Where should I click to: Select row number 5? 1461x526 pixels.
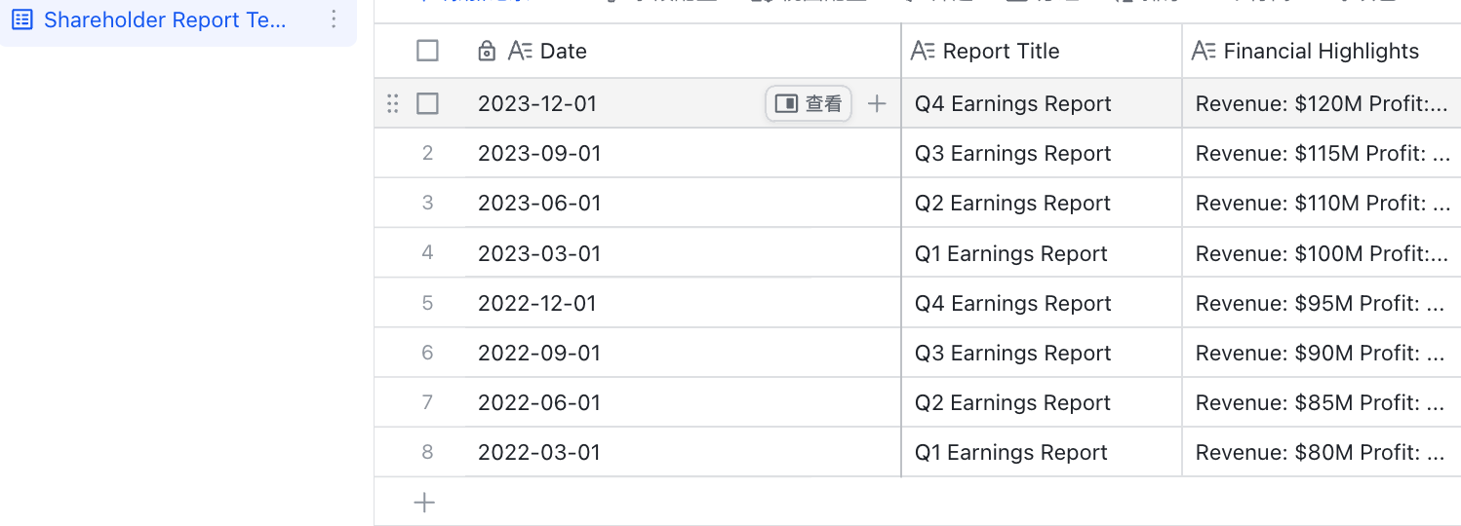(427, 303)
